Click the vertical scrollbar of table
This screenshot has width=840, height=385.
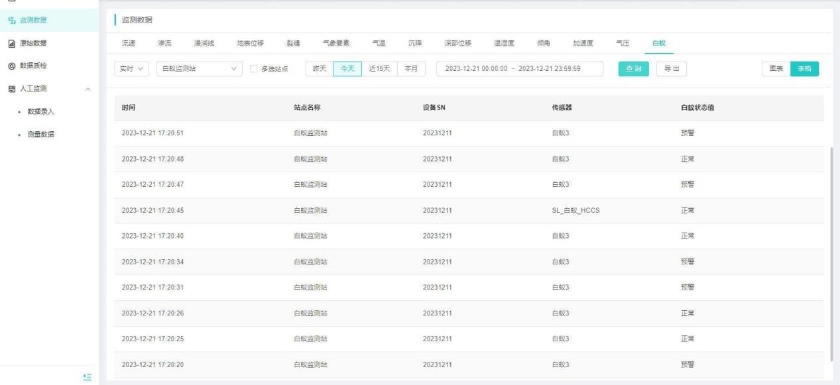click(832, 252)
